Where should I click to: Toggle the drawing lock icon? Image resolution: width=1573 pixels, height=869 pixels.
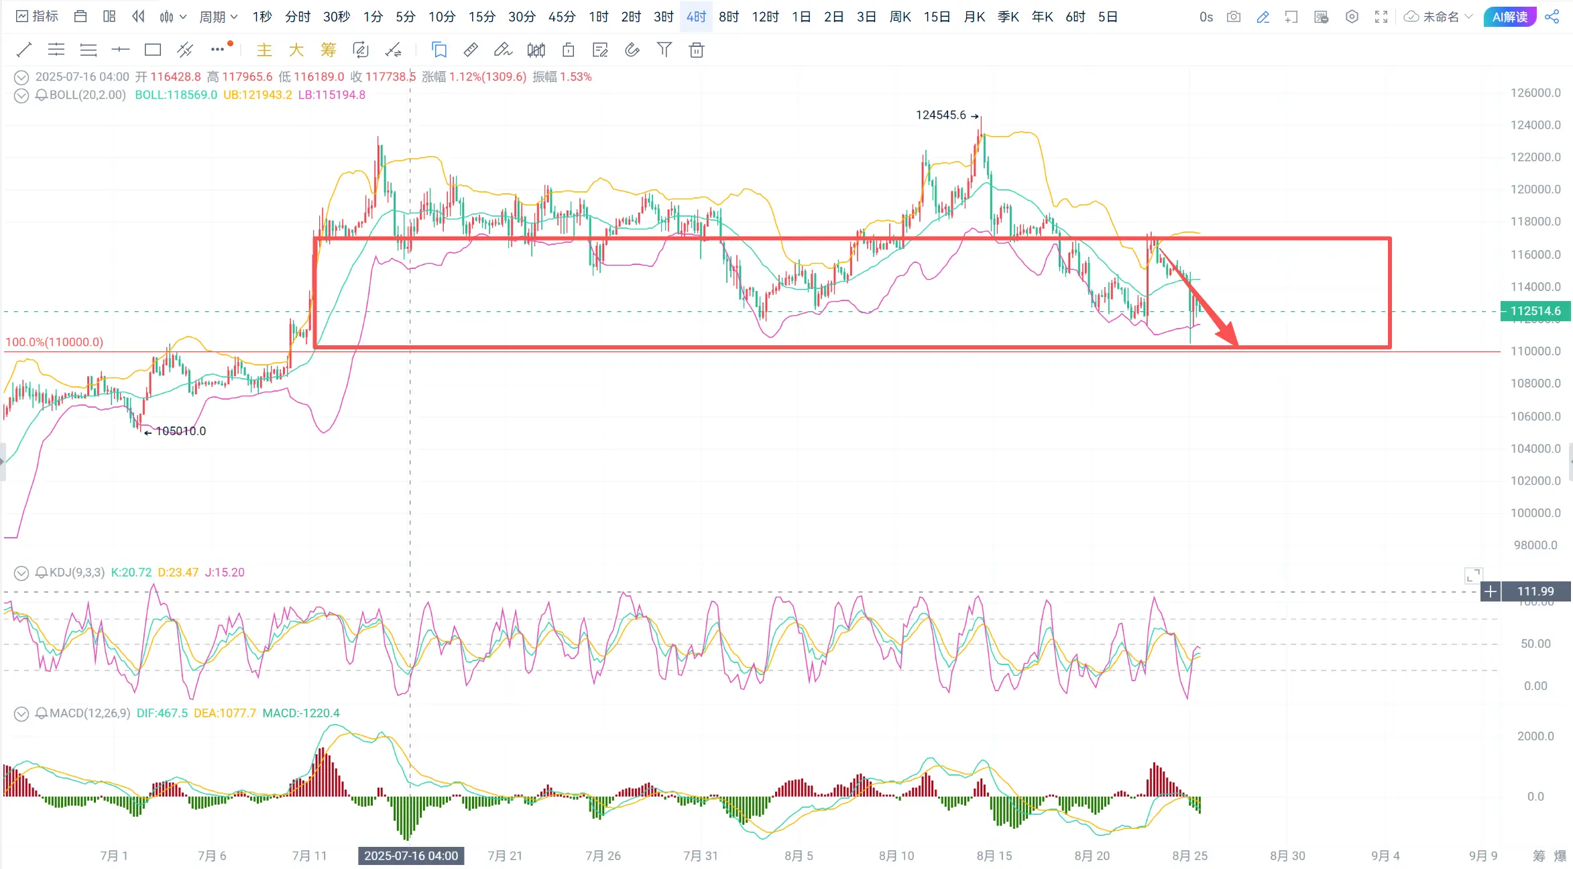point(568,50)
